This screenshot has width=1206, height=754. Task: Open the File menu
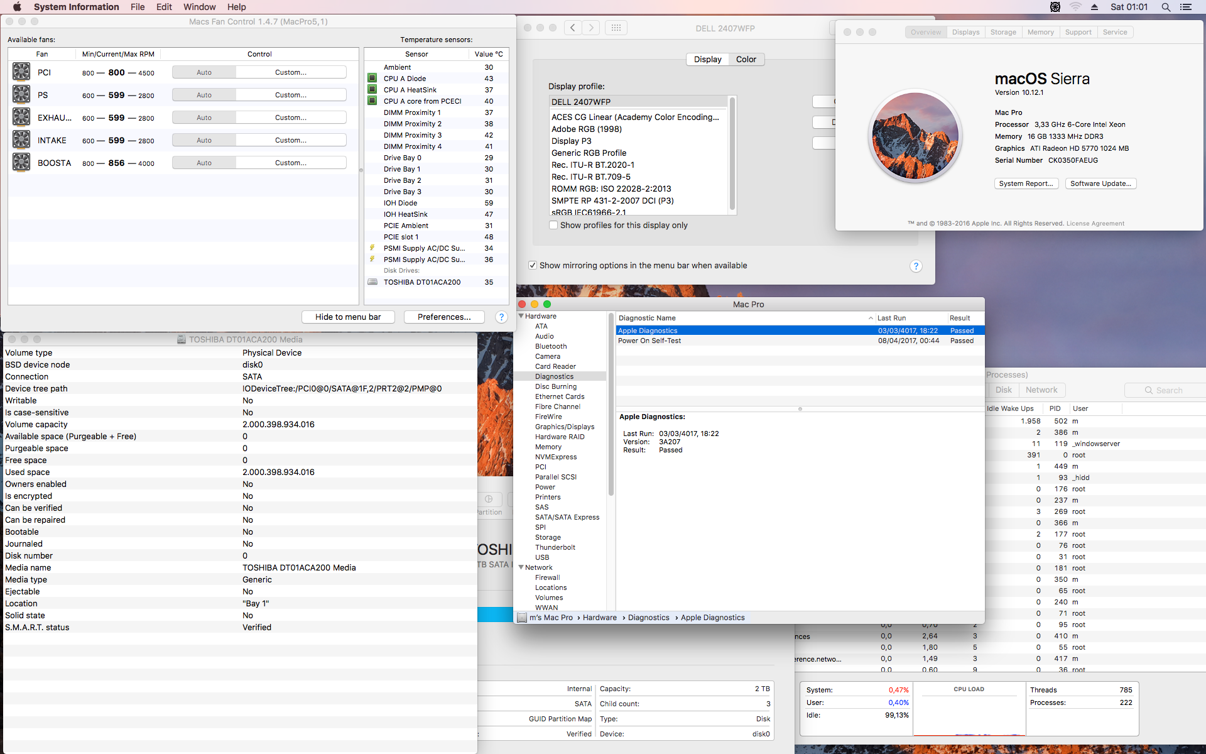(138, 7)
